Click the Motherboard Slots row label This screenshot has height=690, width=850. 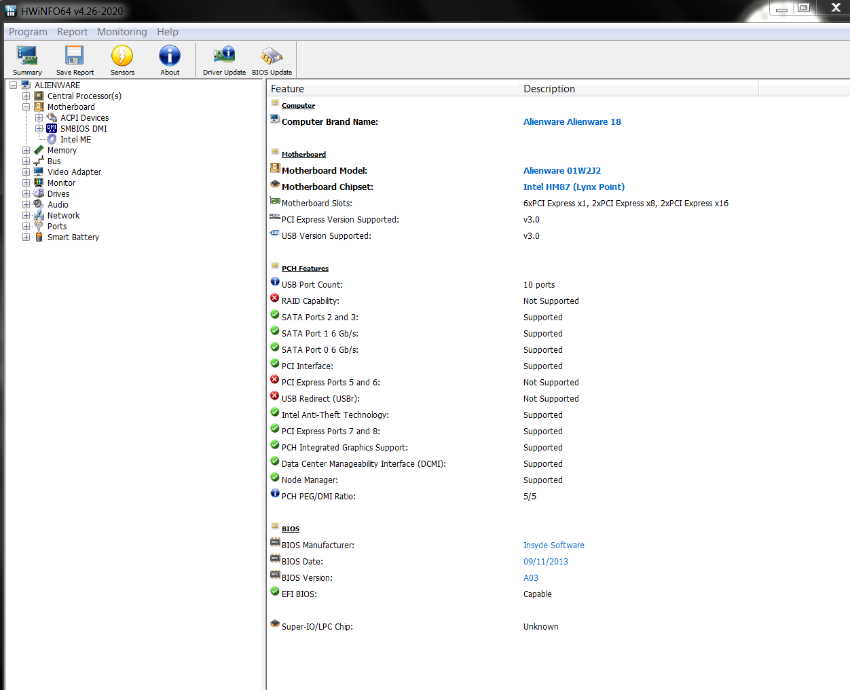coord(317,204)
